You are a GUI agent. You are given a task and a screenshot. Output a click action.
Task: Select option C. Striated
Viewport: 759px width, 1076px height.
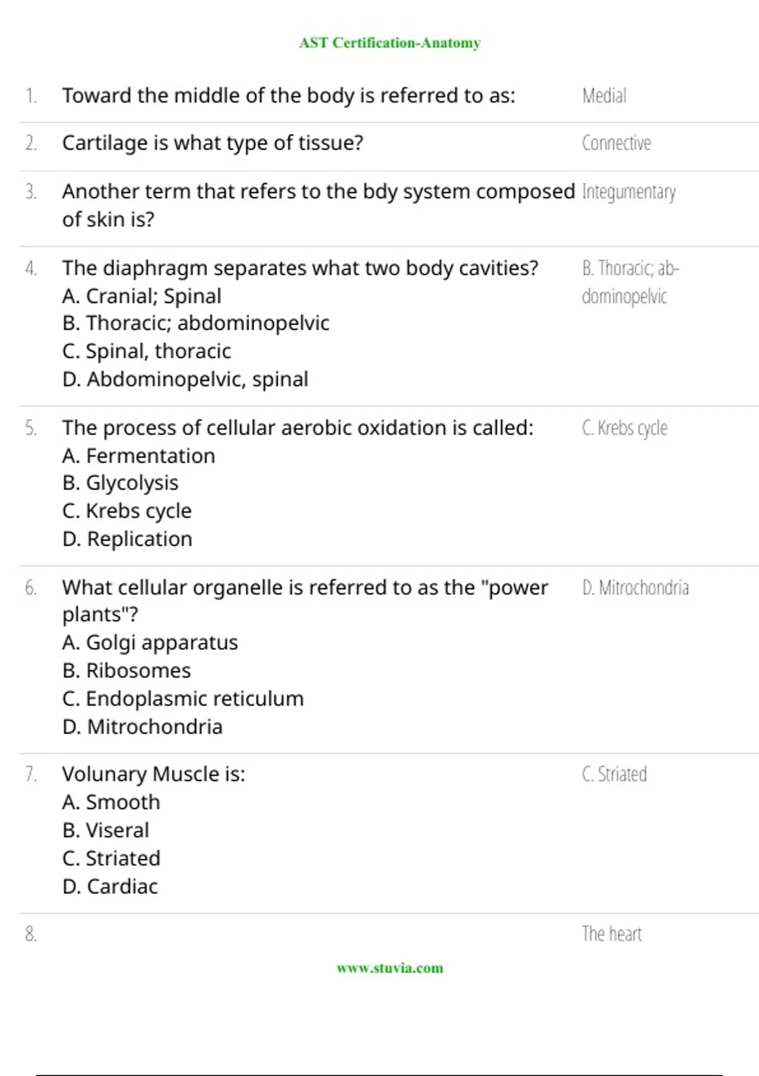click(111, 858)
